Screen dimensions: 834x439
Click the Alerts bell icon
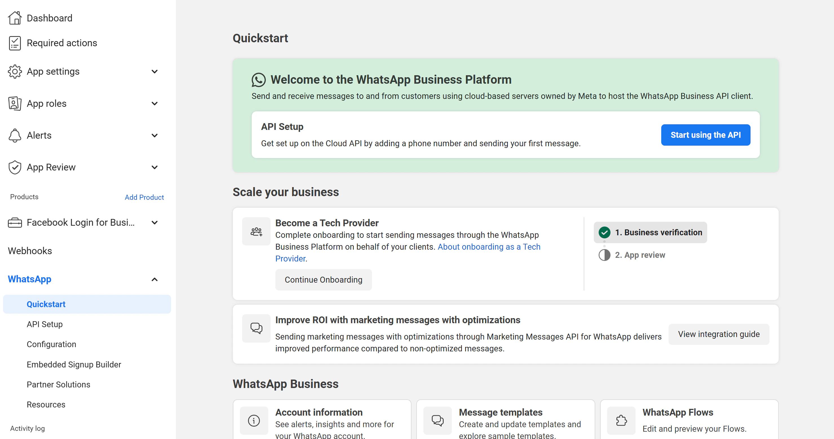(x=15, y=135)
